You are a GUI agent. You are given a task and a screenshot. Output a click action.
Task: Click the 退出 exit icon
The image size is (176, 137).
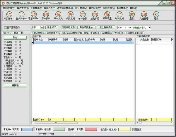pos(156,14)
